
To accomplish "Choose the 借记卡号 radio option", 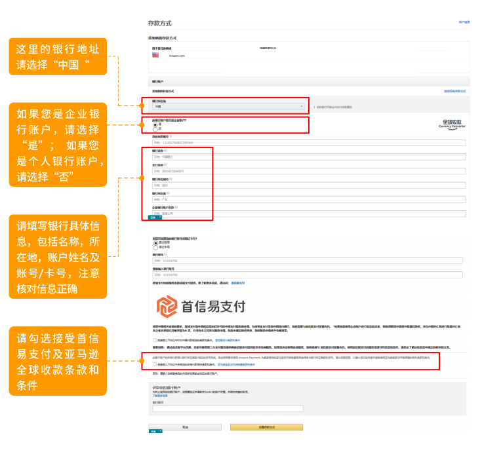I will coord(155,248).
